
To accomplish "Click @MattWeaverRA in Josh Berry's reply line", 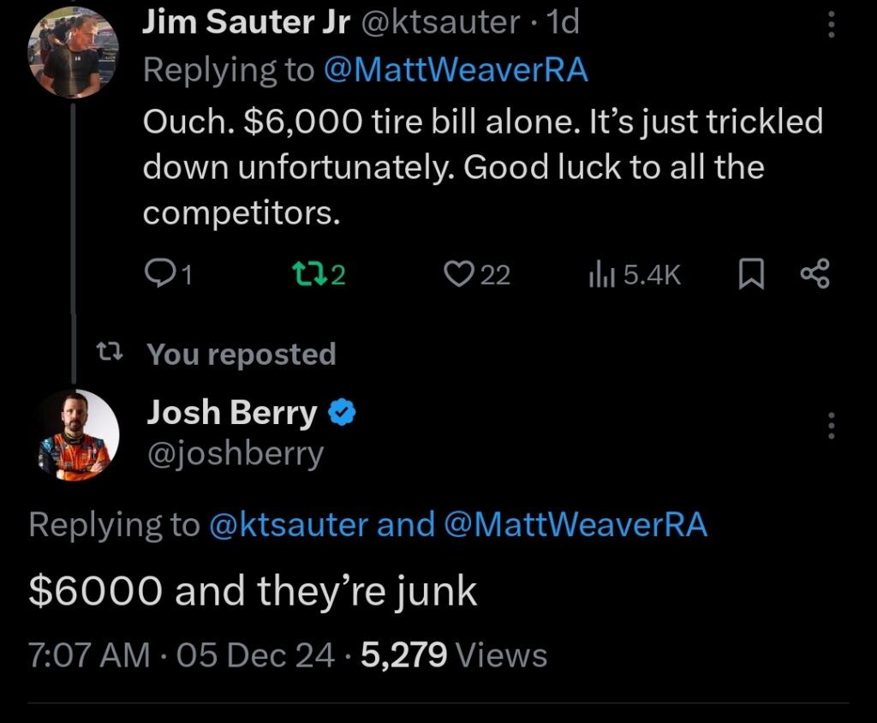I will click(576, 524).
